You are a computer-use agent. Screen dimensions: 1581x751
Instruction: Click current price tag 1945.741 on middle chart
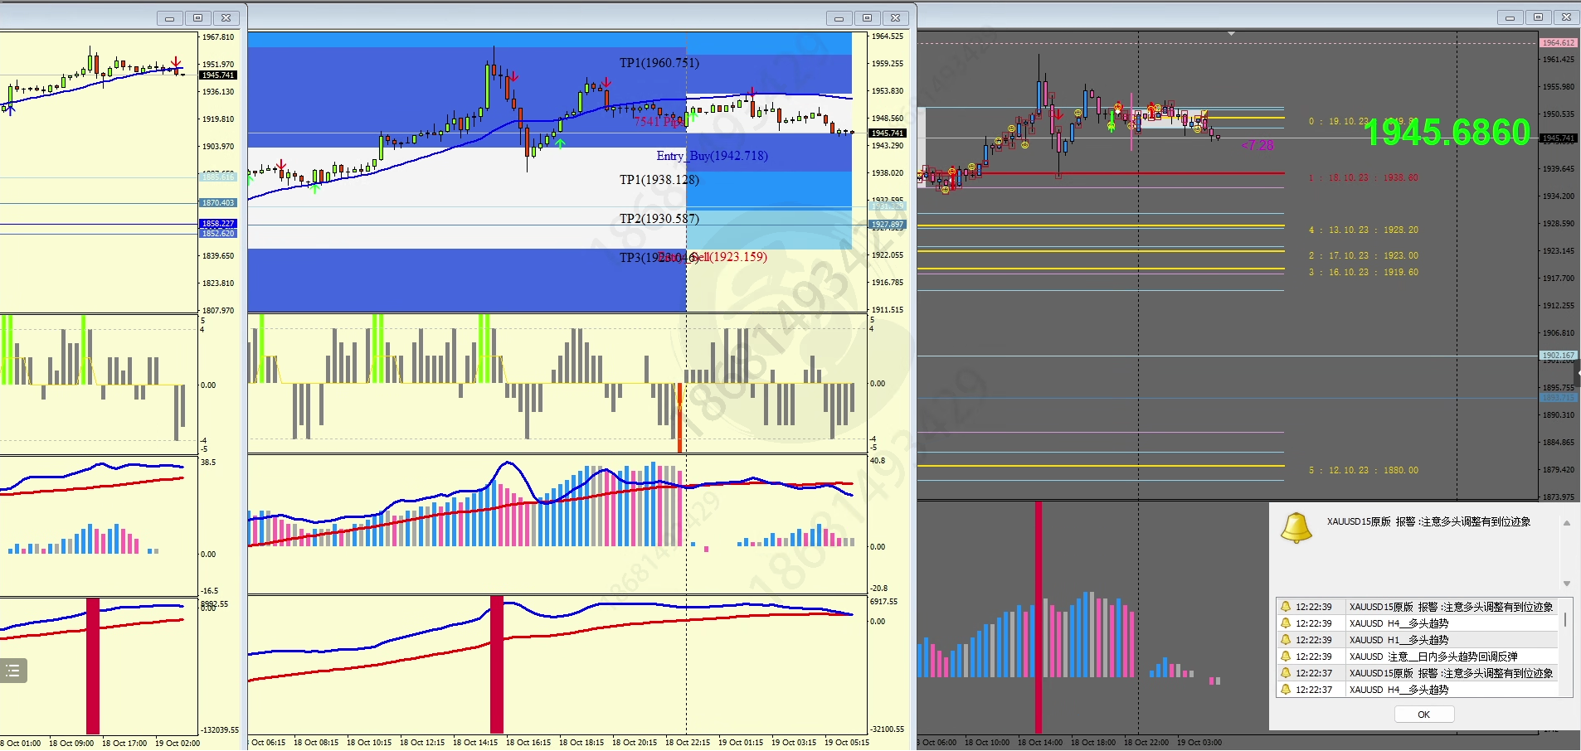pyautogui.click(x=888, y=133)
